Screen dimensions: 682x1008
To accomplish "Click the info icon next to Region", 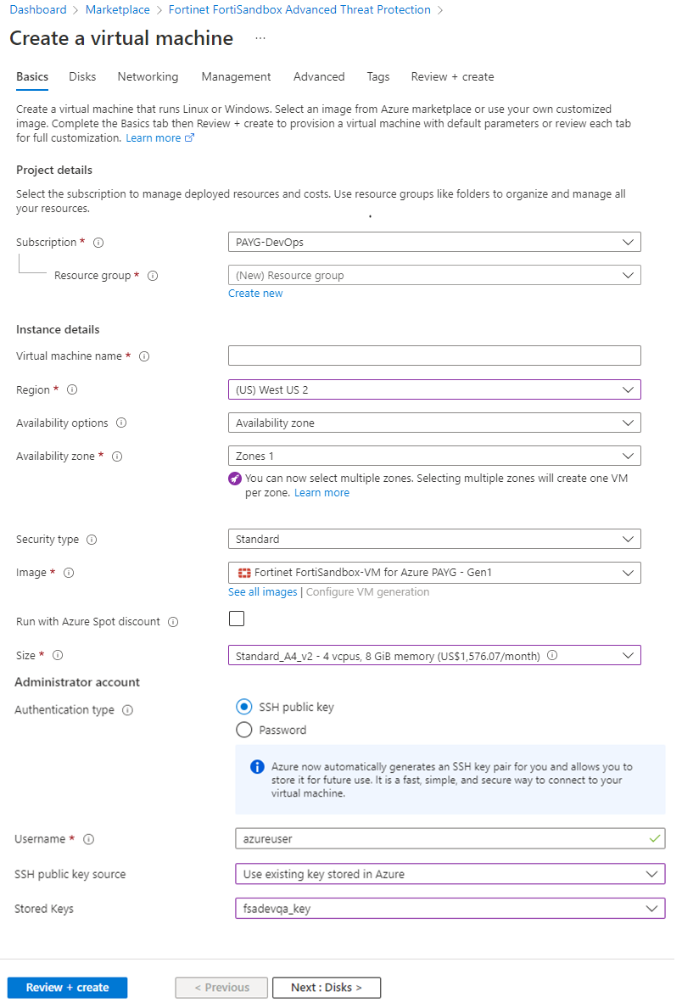I will tap(72, 390).
